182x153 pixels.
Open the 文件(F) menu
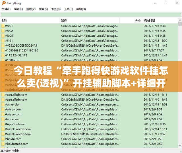[x=6, y=9]
